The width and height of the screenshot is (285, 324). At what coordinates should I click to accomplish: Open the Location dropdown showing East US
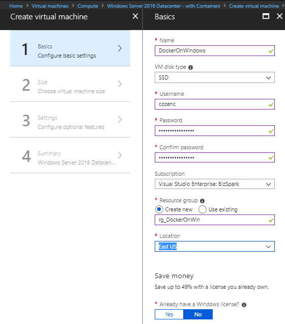215,246
